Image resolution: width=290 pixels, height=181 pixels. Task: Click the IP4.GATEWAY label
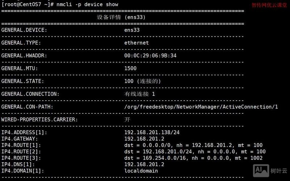tap(20, 139)
